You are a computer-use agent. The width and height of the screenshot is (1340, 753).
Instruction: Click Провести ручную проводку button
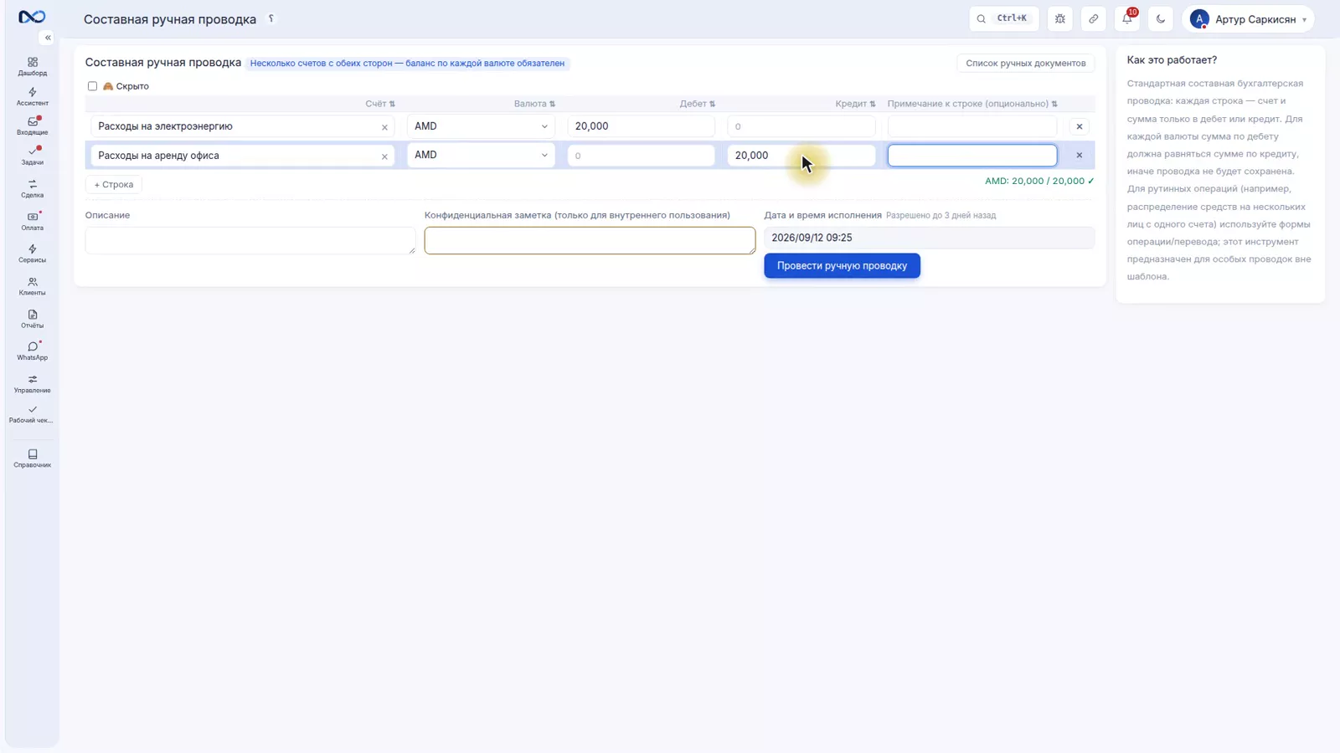click(x=842, y=266)
